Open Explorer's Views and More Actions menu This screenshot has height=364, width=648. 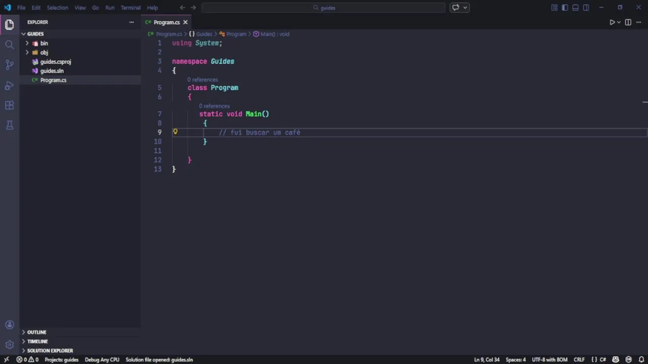(132, 22)
